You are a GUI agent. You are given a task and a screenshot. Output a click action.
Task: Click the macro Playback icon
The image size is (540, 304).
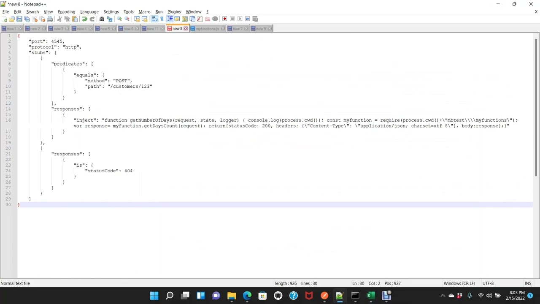click(240, 19)
